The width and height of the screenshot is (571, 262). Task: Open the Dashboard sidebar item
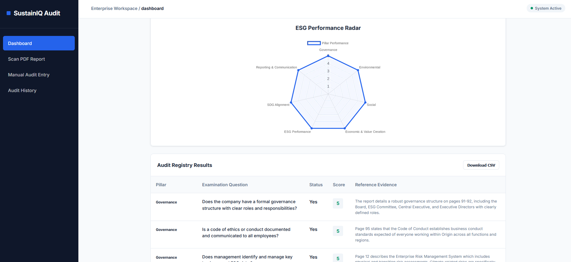pos(39,43)
